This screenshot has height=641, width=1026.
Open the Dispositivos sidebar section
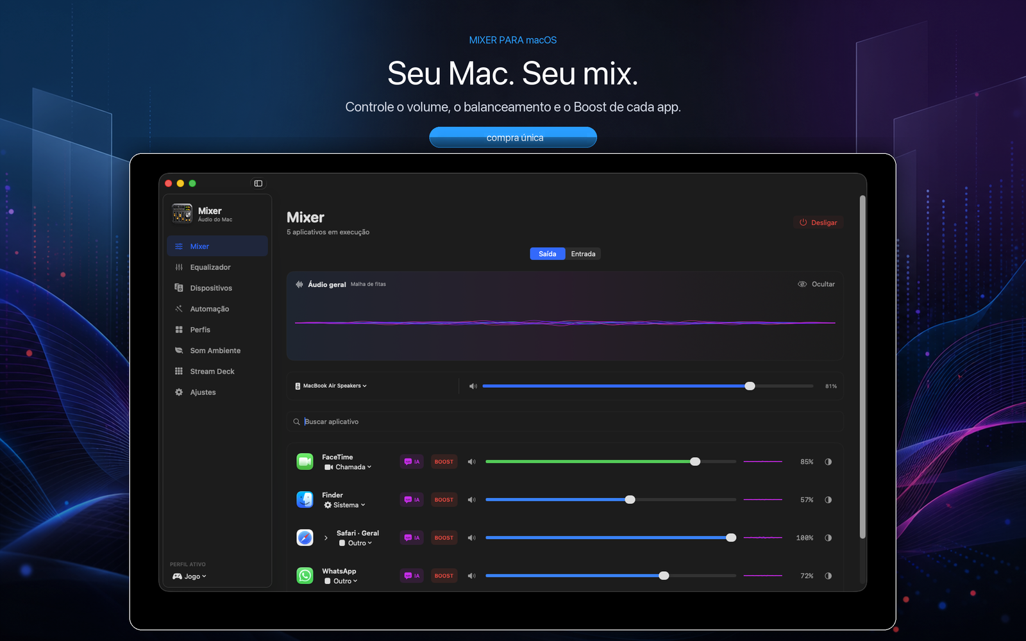tap(217, 288)
